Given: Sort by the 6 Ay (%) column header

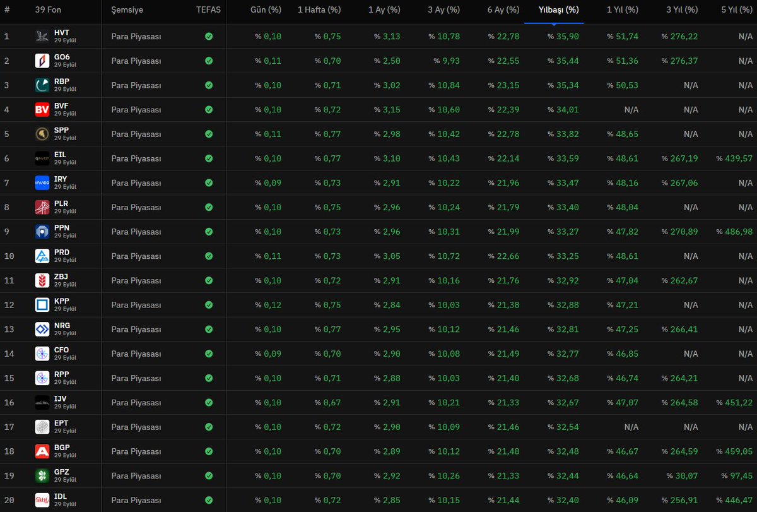Looking at the screenshot, I should [503, 10].
